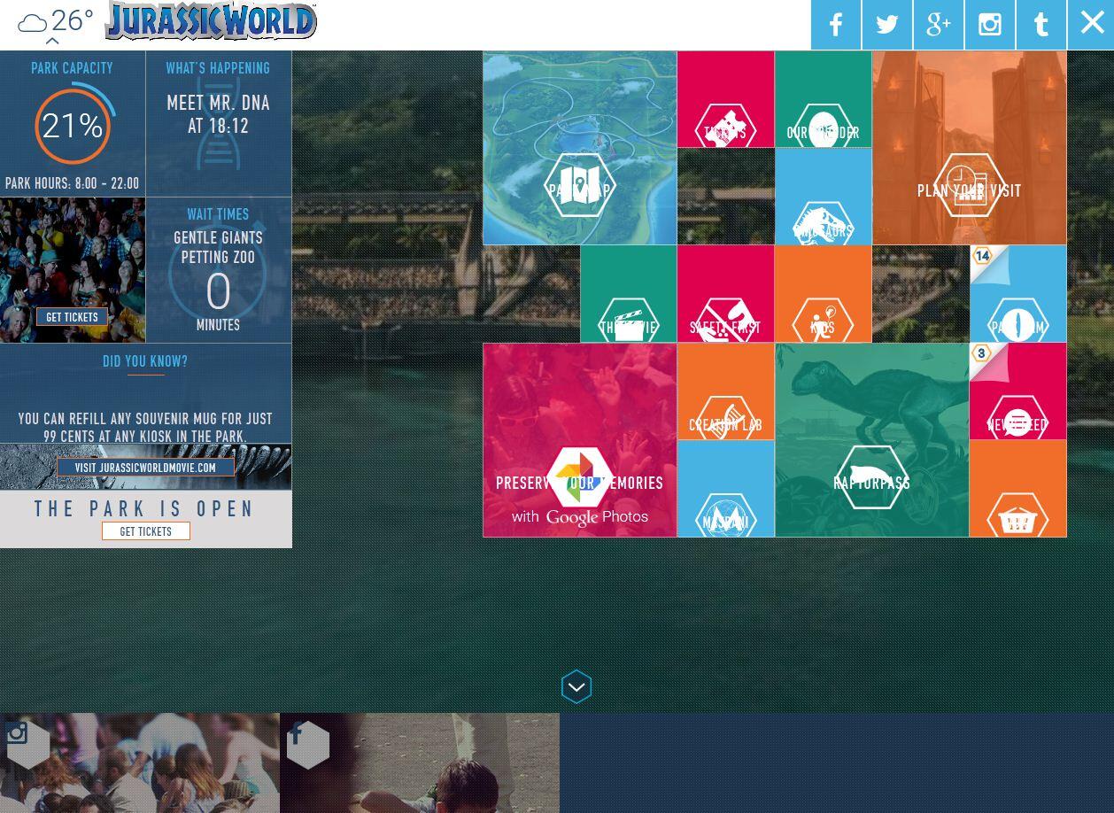Open the Tumblr icon in header
This screenshot has height=813, width=1114.
click(1041, 25)
